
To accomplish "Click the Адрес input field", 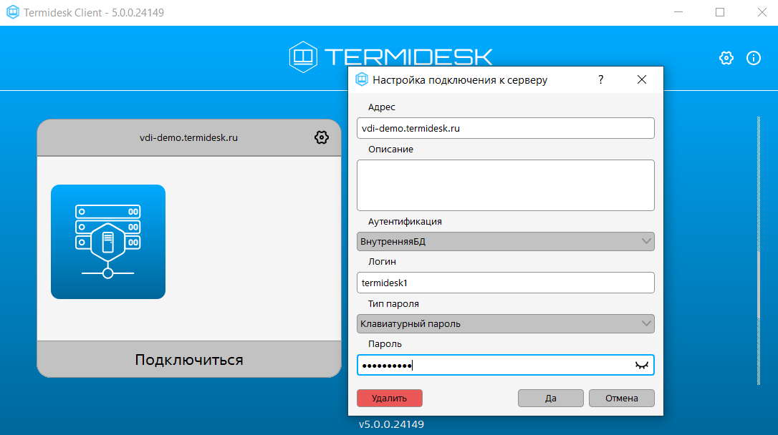I will pyautogui.click(x=506, y=128).
